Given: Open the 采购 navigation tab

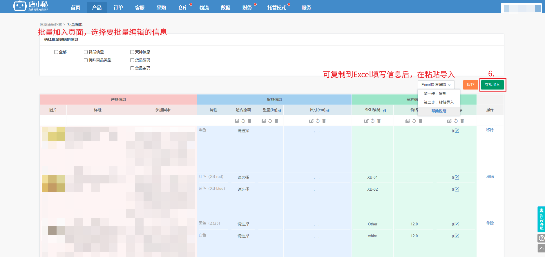Looking at the screenshot, I should (161, 8).
